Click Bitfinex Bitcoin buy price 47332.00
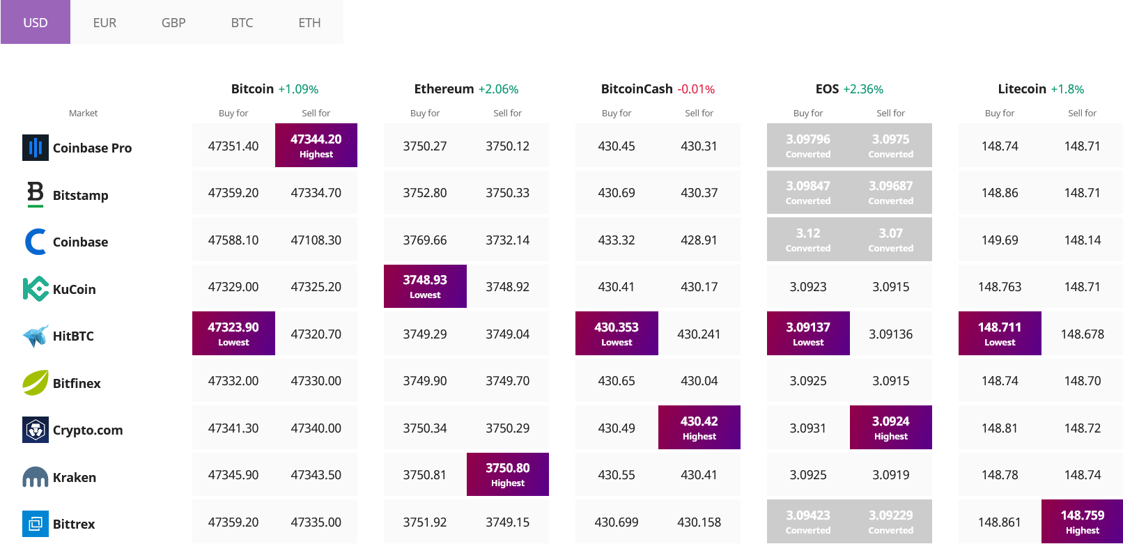This screenshot has height=544, width=1123. [x=233, y=381]
